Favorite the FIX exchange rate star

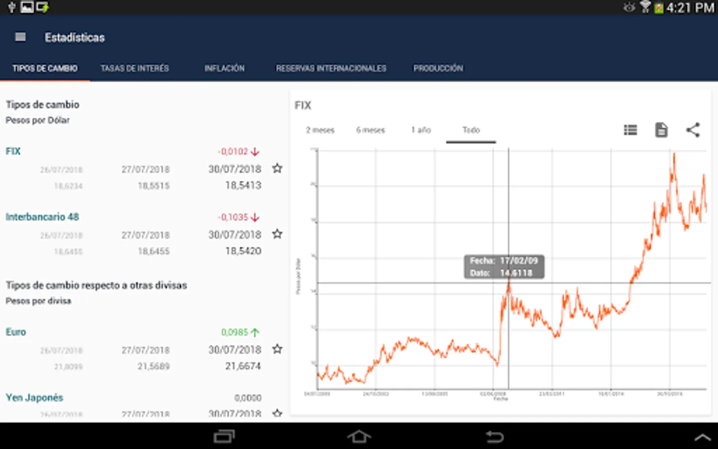277,169
